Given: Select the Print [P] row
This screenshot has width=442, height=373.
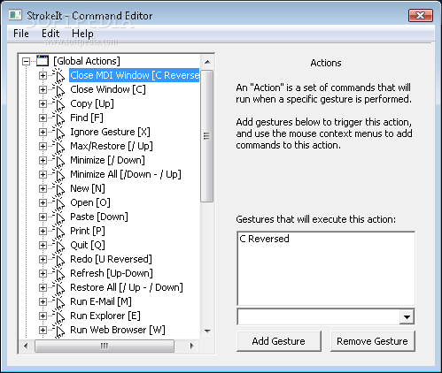Looking at the screenshot, I should pyautogui.click(x=88, y=231).
